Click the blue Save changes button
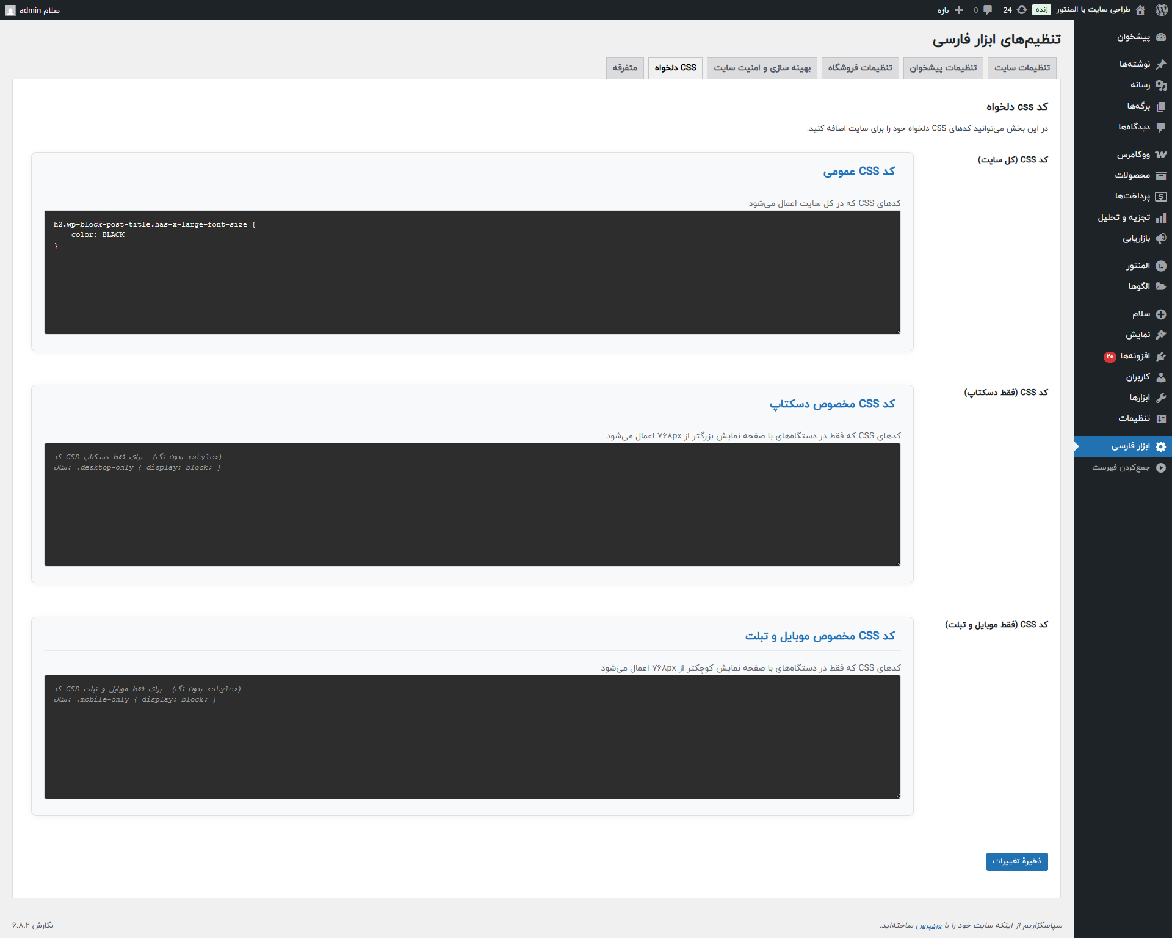The height and width of the screenshot is (938, 1172). click(1016, 861)
